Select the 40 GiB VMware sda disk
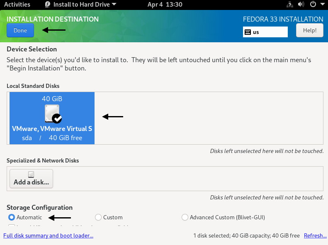The height and width of the screenshot is (245, 328). (x=52, y=118)
